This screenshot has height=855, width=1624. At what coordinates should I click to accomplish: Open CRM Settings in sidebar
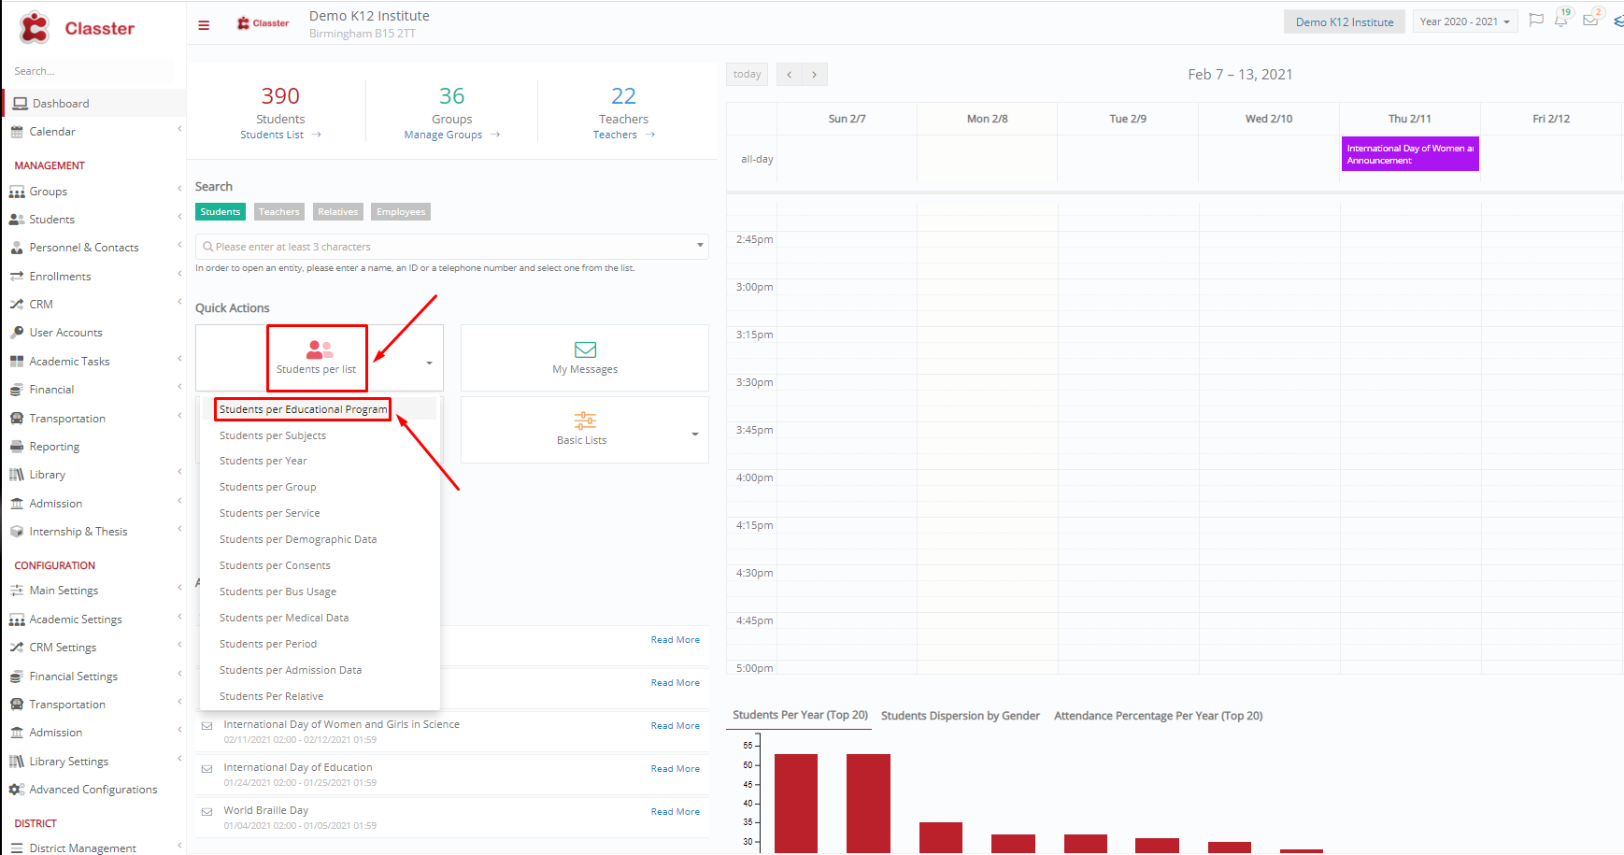tap(63, 648)
